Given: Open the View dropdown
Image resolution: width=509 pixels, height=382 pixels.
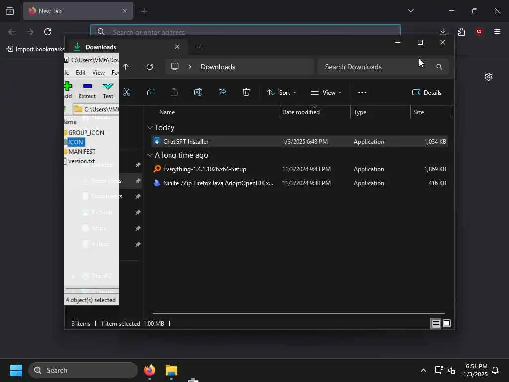Looking at the screenshot, I should 326,92.
